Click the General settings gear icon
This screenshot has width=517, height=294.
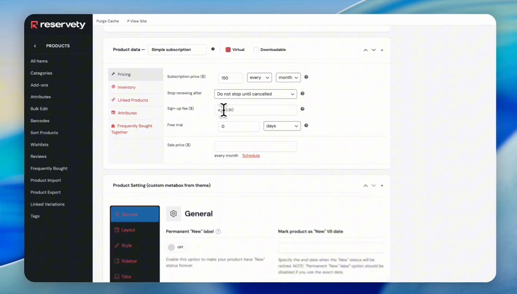(x=173, y=214)
